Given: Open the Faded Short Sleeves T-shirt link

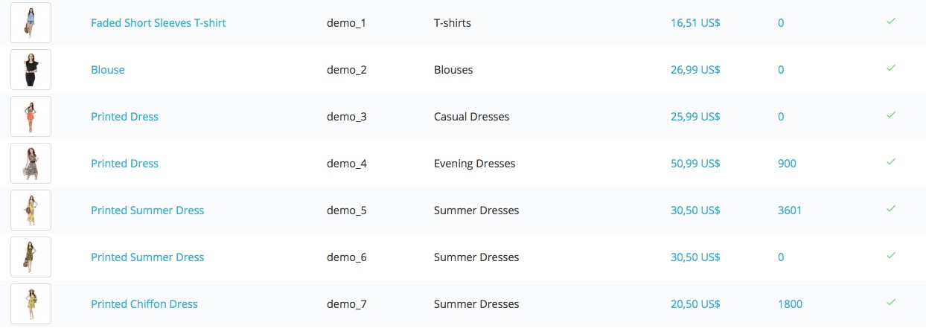Looking at the screenshot, I should (x=159, y=23).
